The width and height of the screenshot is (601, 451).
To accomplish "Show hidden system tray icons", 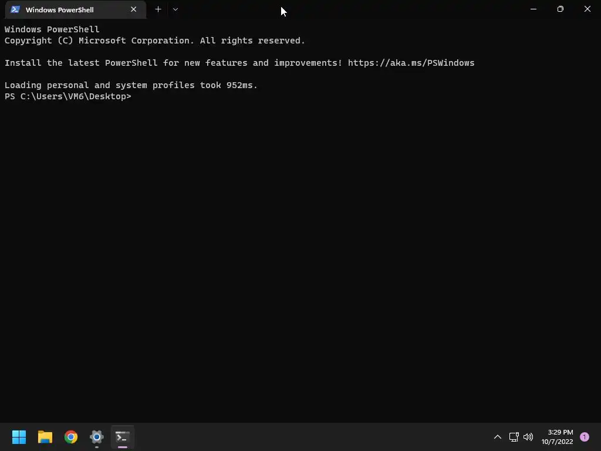I will coord(498,437).
